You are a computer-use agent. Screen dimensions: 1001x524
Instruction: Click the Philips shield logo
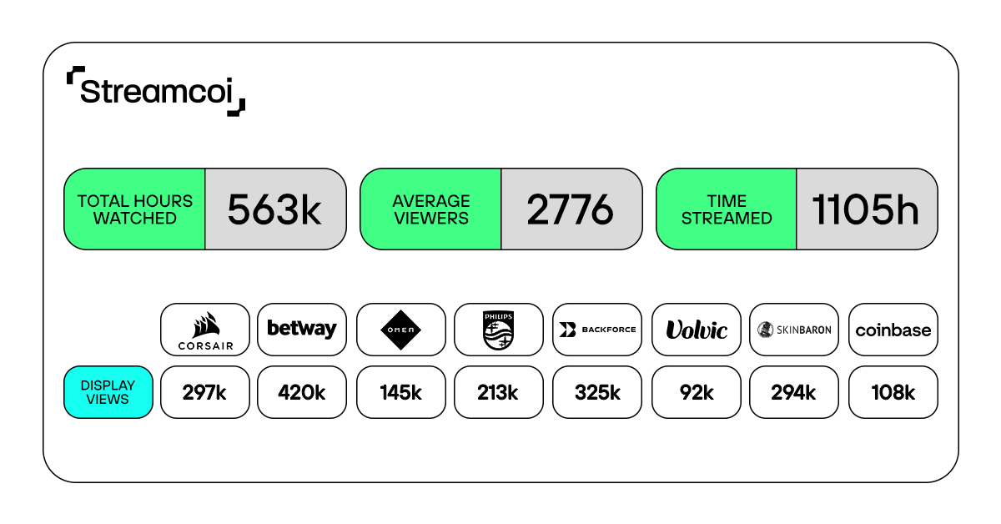click(x=498, y=330)
